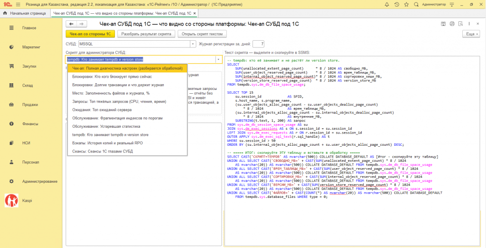The image size is (486, 248).
Task: Open the history clock icon
Action: click(x=396, y=5)
